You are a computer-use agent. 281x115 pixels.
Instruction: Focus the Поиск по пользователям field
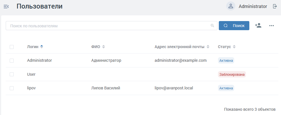[x=111, y=26]
